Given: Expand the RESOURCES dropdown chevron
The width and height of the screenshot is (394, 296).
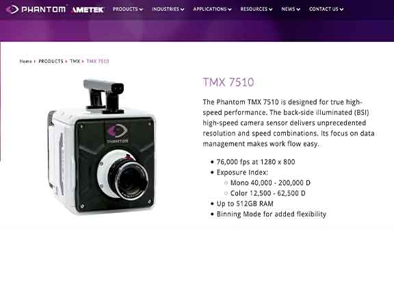Looking at the screenshot, I should click(270, 10).
